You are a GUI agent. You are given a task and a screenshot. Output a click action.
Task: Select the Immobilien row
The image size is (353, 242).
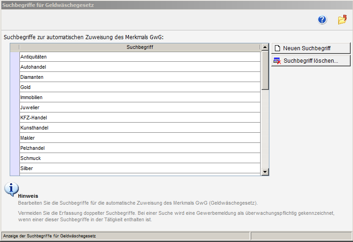[140, 97]
